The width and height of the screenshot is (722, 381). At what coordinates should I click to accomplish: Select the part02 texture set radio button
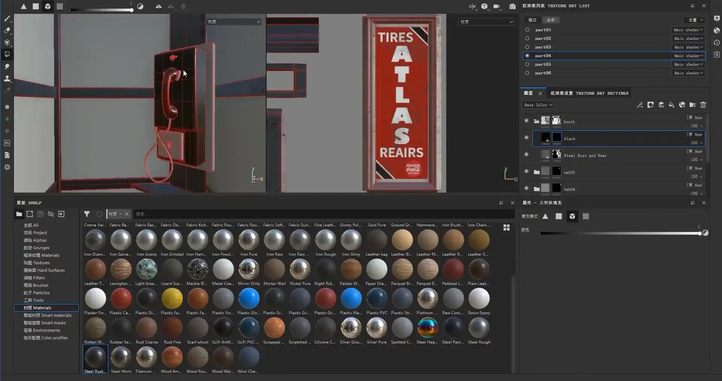tap(527, 38)
